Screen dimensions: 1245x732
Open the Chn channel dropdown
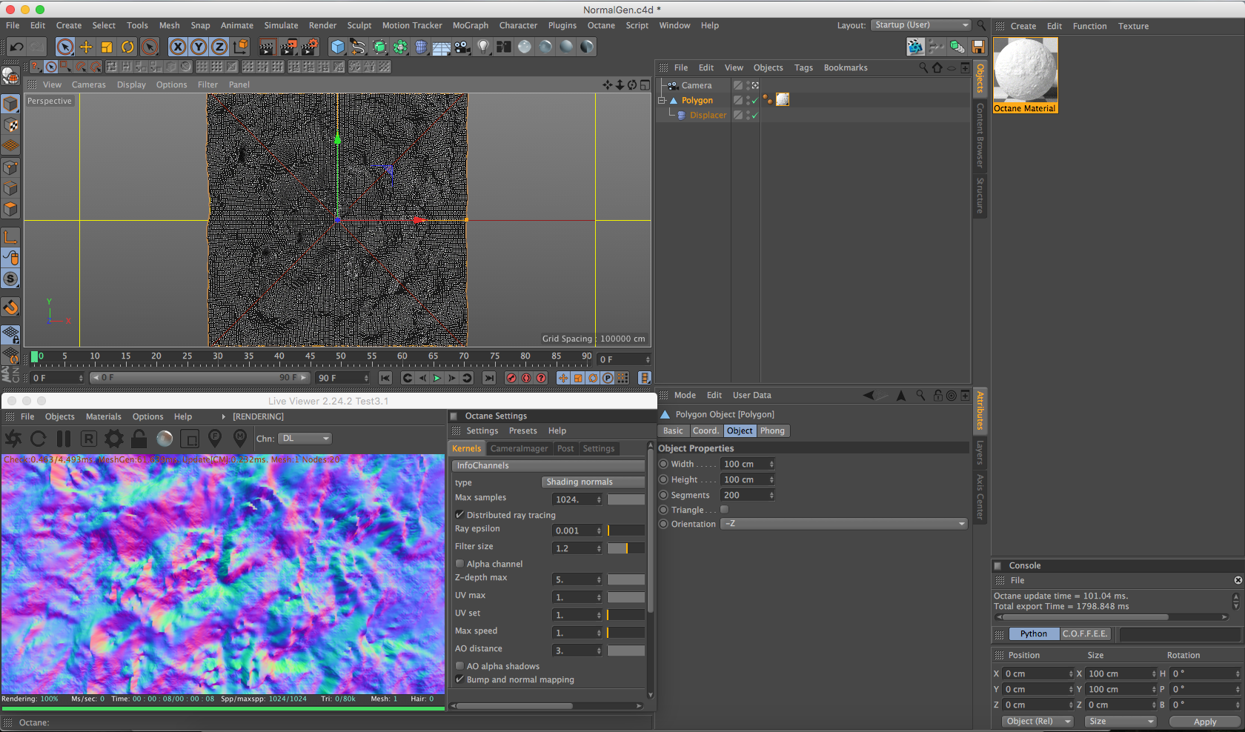tap(305, 439)
